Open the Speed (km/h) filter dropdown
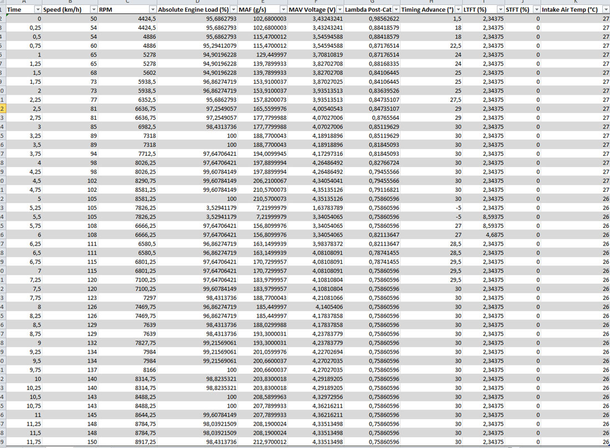Viewport: 610px width, 448px height. pyautogui.click(x=93, y=10)
